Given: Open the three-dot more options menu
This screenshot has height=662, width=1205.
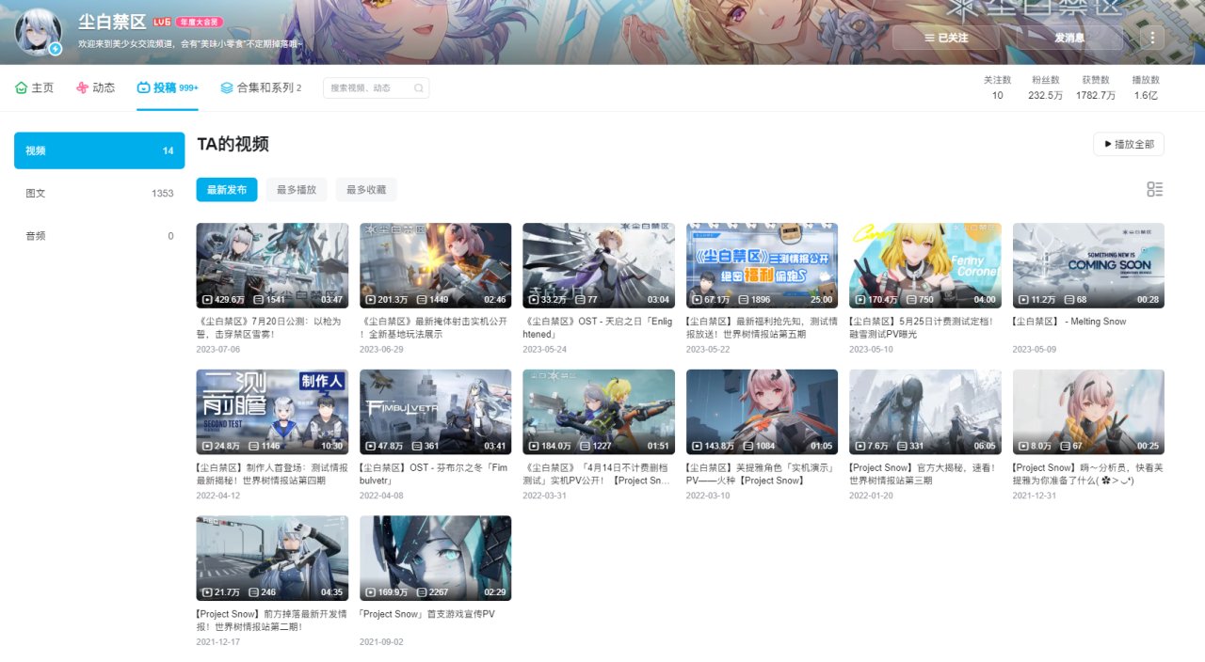Looking at the screenshot, I should tap(1151, 38).
